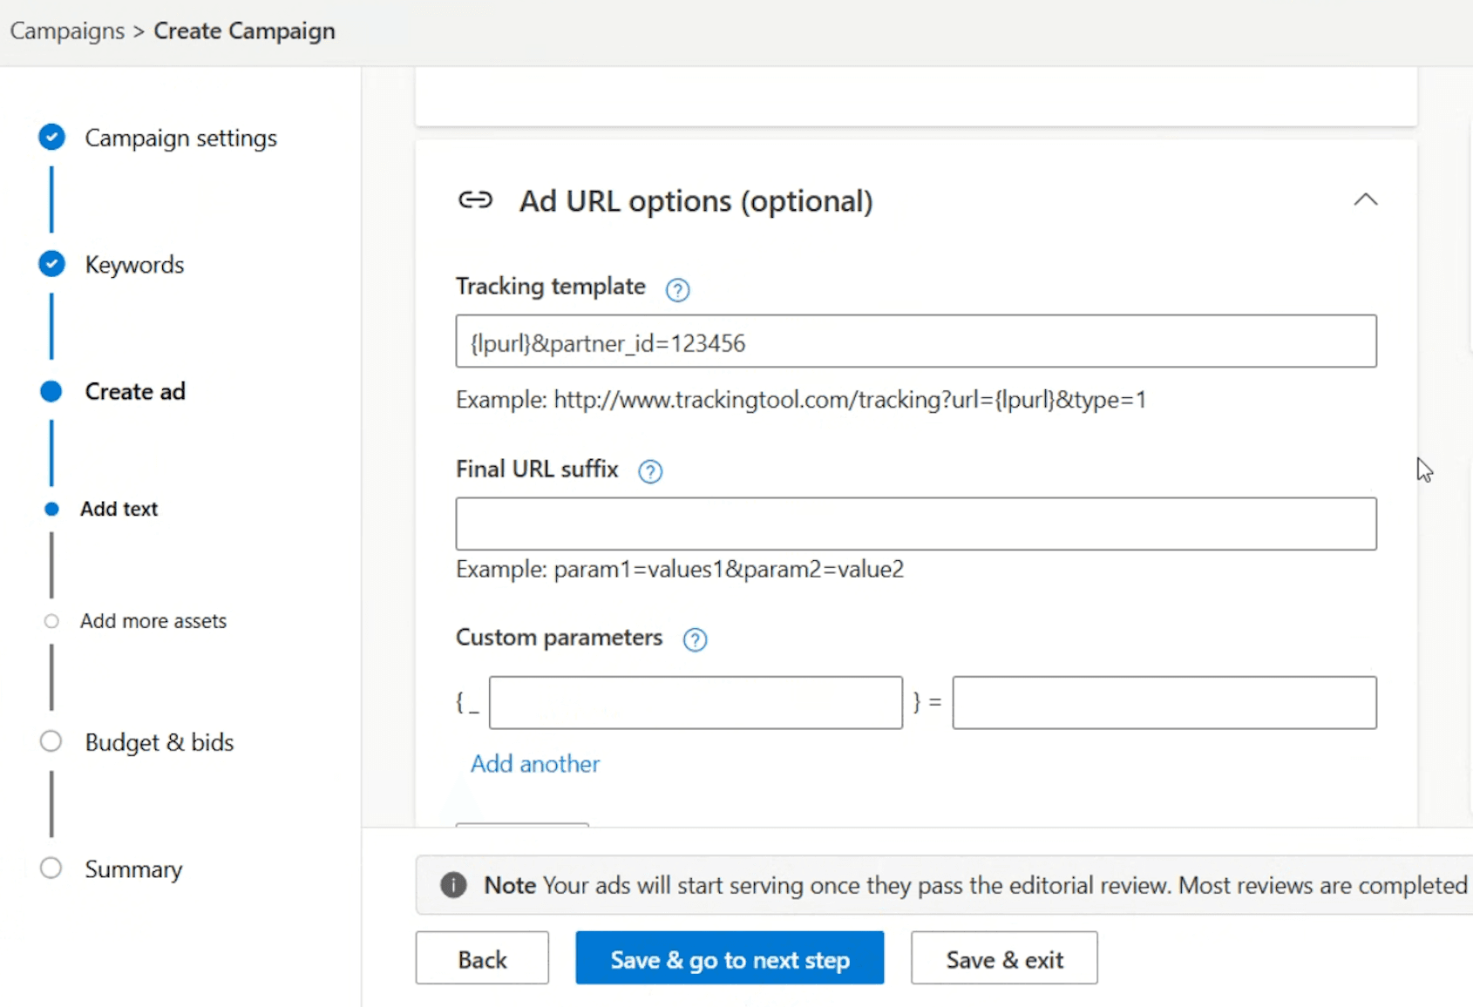1473x1007 pixels.
Task: Navigate back via the Campaigns breadcrumb
Action: (66, 30)
